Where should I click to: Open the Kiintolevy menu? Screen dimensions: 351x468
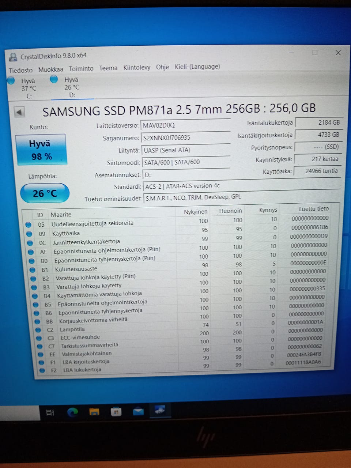point(137,68)
